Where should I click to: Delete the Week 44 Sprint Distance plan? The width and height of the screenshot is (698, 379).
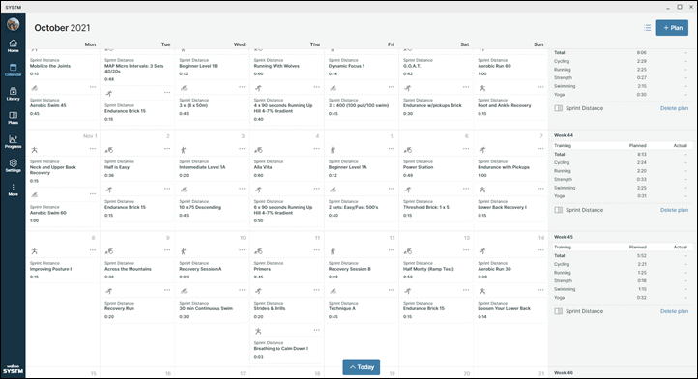(x=674, y=210)
